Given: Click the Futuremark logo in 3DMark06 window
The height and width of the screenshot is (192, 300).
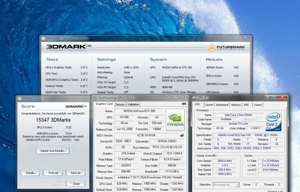Looking at the screenshot, I should click(x=227, y=48).
